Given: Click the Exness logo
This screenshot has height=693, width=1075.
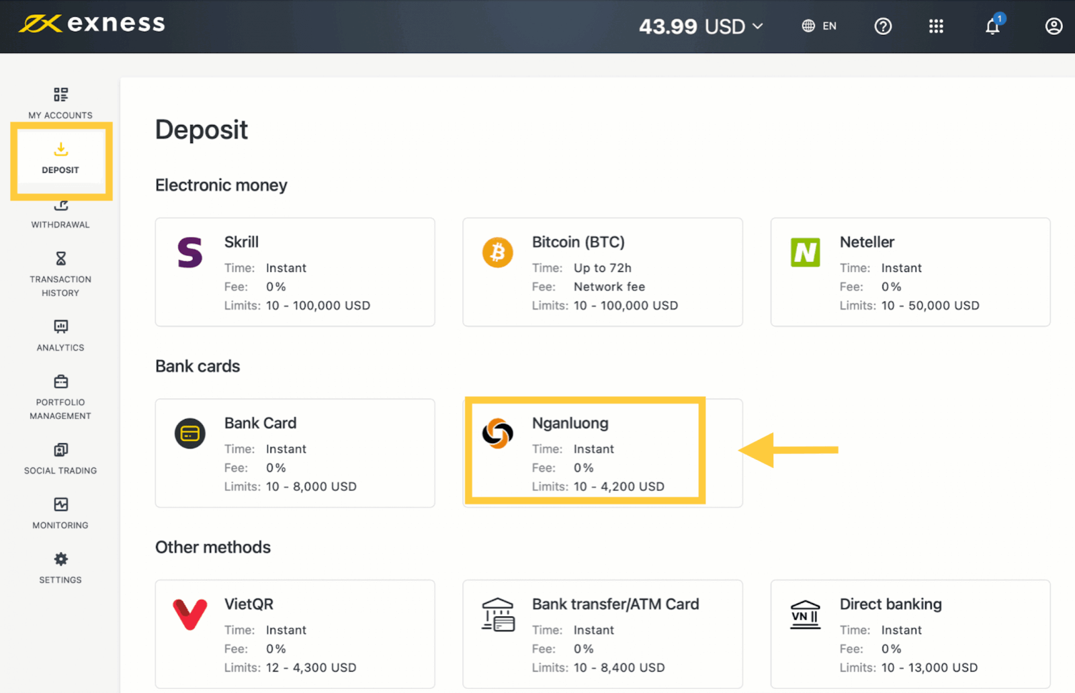Looking at the screenshot, I should pos(92,24).
